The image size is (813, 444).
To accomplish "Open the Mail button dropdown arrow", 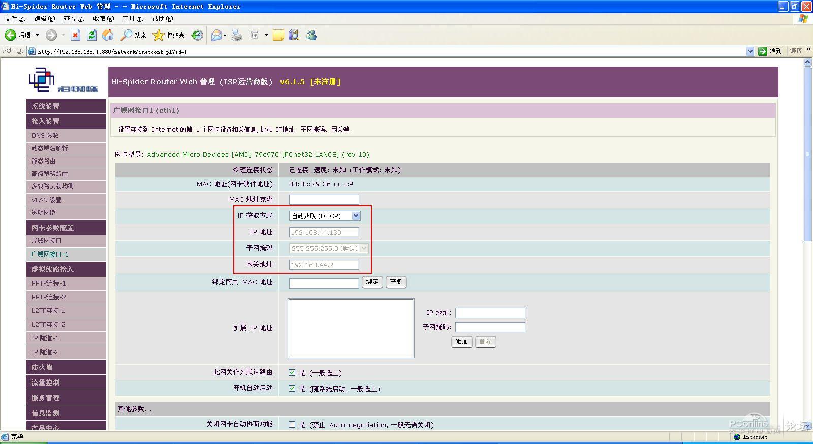I will pos(225,35).
